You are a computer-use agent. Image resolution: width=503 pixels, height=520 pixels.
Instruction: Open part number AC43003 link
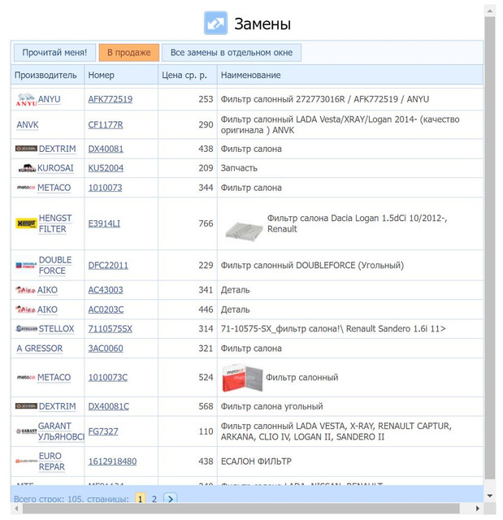(x=106, y=290)
